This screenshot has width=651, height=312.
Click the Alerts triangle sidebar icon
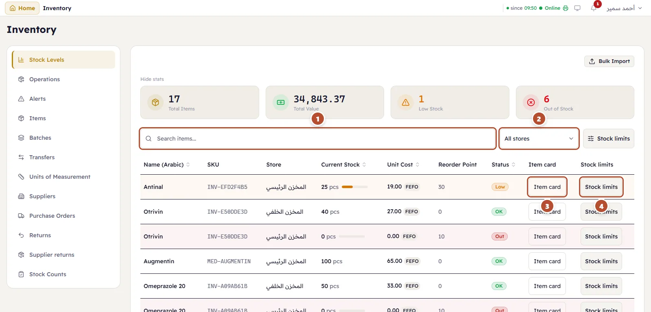tap(21, 99)
